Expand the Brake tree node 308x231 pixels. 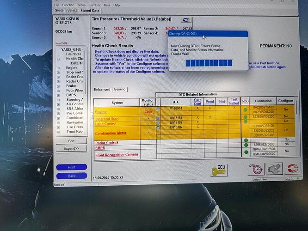58,86
